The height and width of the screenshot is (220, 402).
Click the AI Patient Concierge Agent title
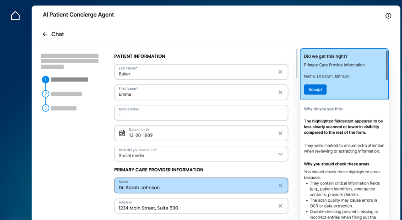pos(78,15)
